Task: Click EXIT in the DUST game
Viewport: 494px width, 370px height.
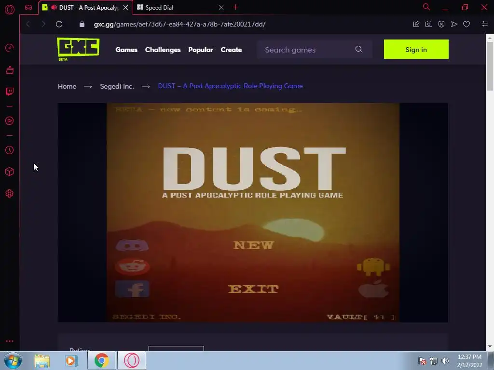Action: pos(253,289)
